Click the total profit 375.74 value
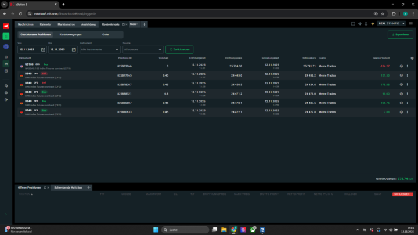This screenshot has height=235, width=418. click(x=402, y=179)
